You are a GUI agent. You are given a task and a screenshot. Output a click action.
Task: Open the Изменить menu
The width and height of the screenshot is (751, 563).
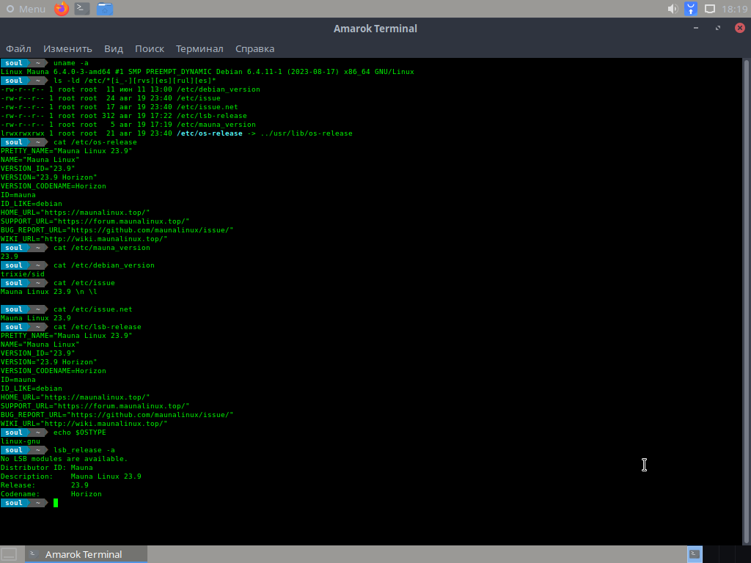(67, 49)
